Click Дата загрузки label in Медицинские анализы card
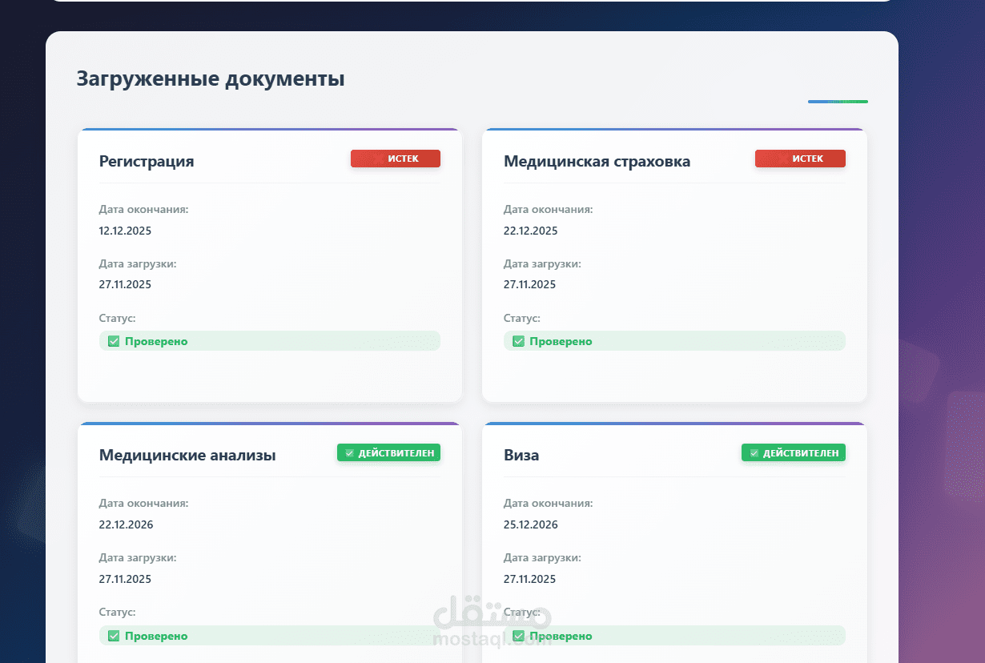Screen dimensions: 985x663 138,557
